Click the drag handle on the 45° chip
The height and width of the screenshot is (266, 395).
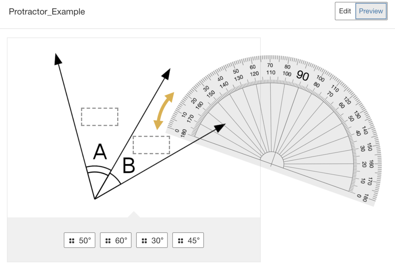pos(180,240)
